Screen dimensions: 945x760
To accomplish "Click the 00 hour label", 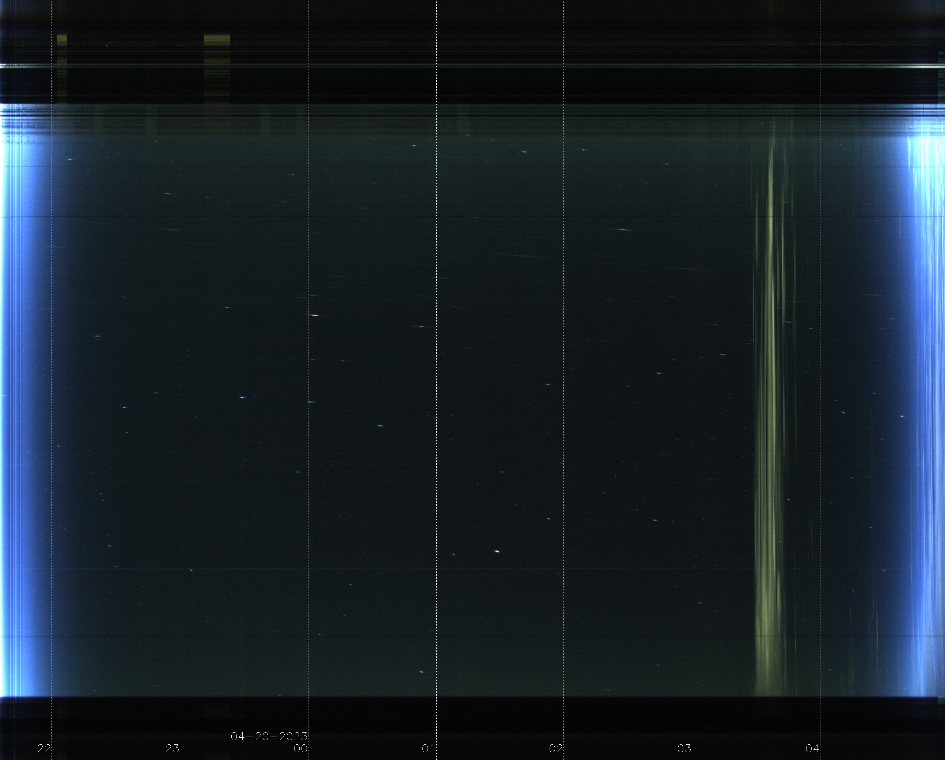I will point(301,749).
